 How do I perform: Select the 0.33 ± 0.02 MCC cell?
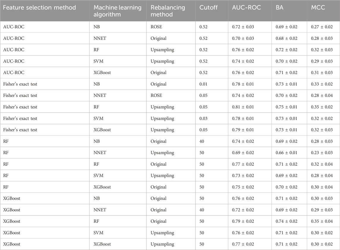(x=322, y=84)
